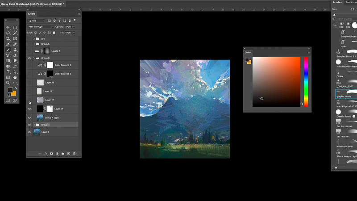Select the Crop tool

pos(8,38)
